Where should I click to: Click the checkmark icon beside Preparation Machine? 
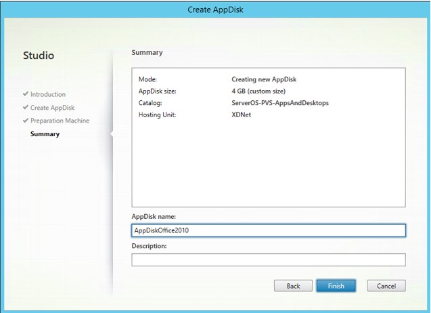[26, 121]
